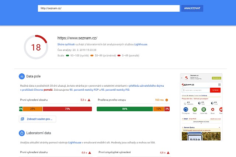Focus the URL input field with seznam.cz

[x=109, y=8]
